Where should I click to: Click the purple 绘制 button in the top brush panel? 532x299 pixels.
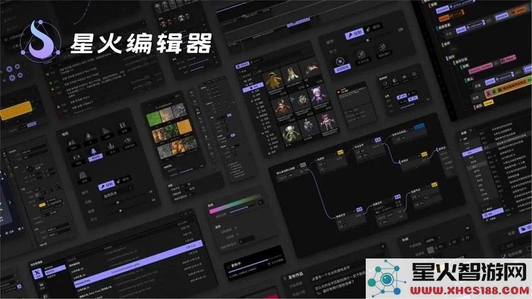pos(354,35)
